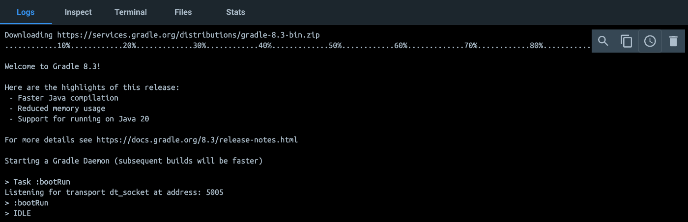Screen dimensions: 688x222
Task: Click the '> Task :bootRun' log line
Action: coord(37,182)
